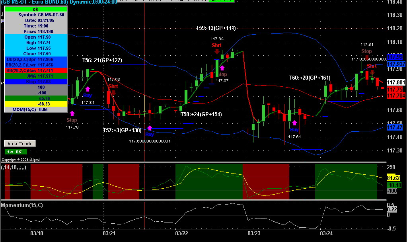Image resolution: width=407 pixels, height=242 pixels.
Task: Click the red Stop arrow below 117.81
Action: coord(367,57)
